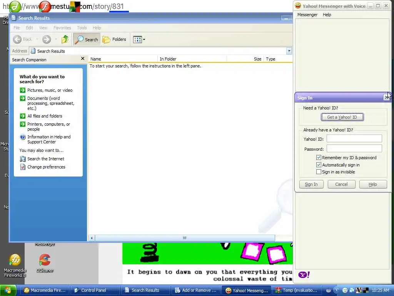Click the Search Results address bar folder icon

click(33, 51)
